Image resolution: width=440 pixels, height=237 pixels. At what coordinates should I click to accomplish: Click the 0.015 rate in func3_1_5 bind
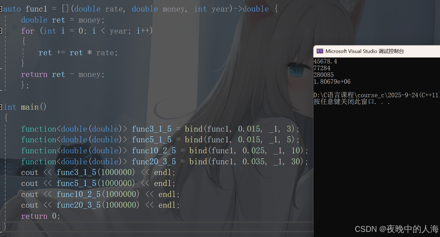(x=249, y=129)
